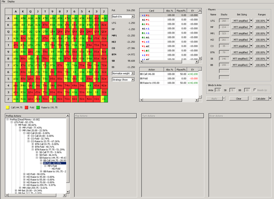The width and height of the screenshot is (274, 199).
Task: Select the 72o cell in hand matrix
Action: [x=67, y=99]
